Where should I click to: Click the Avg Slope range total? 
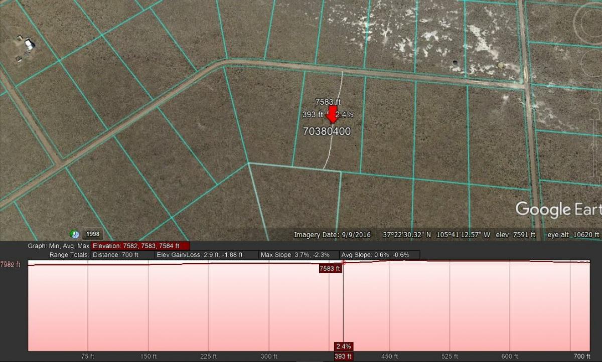click(379, 255)
